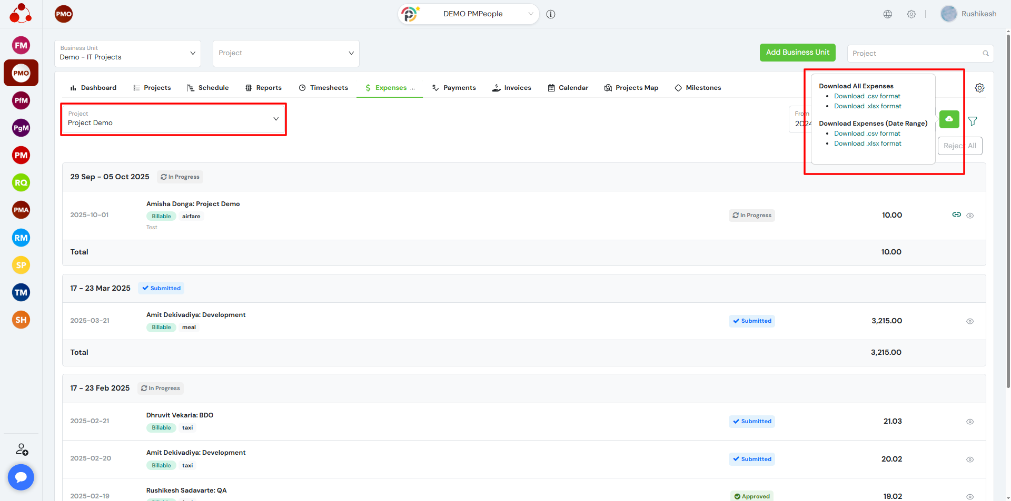The width and height of the screenshot is (1011, 501).
Task: Open the TM module icon
Action: [21, 292]
